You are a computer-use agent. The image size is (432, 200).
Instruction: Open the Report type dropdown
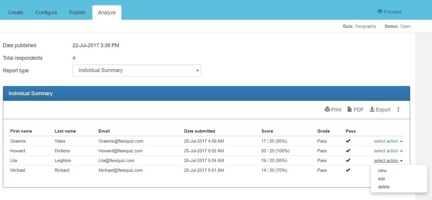point(137,71)
